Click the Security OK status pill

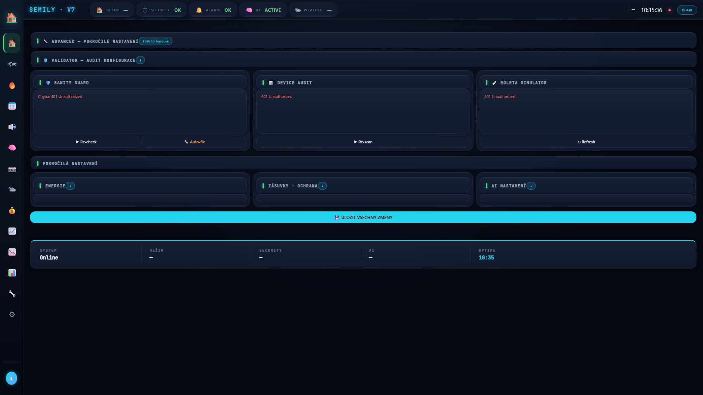161,10
